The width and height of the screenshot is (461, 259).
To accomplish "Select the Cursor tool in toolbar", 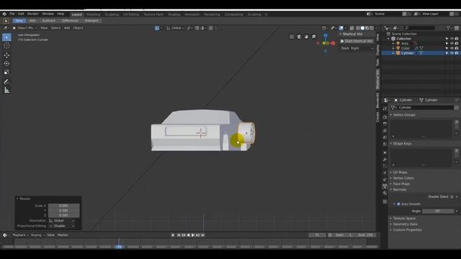I will click(x=6, y=46).
